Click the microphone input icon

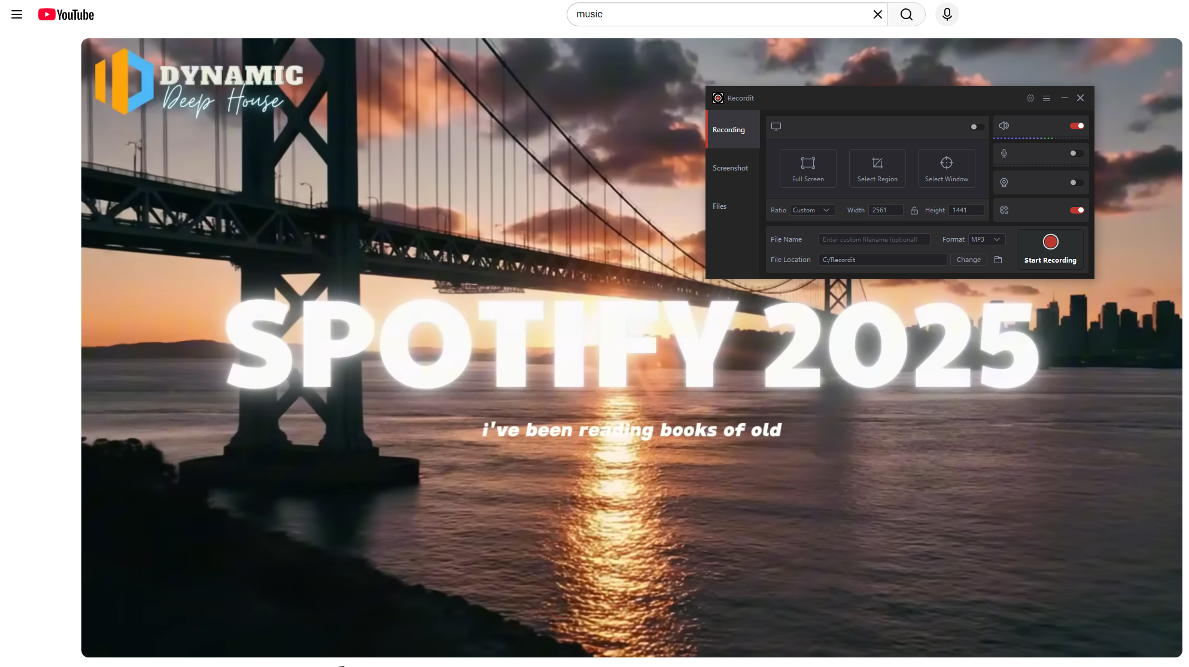tap(1004, 154)
